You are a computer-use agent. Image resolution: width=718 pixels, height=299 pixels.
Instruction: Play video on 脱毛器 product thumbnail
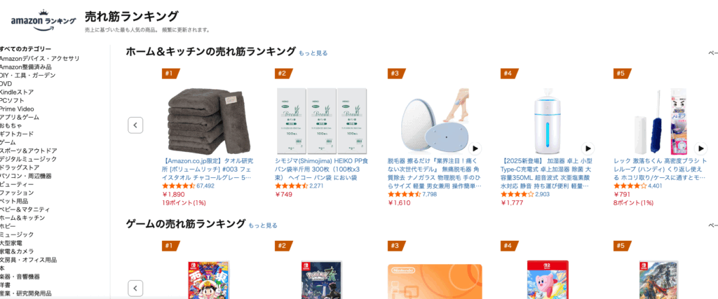click(475, 148)
